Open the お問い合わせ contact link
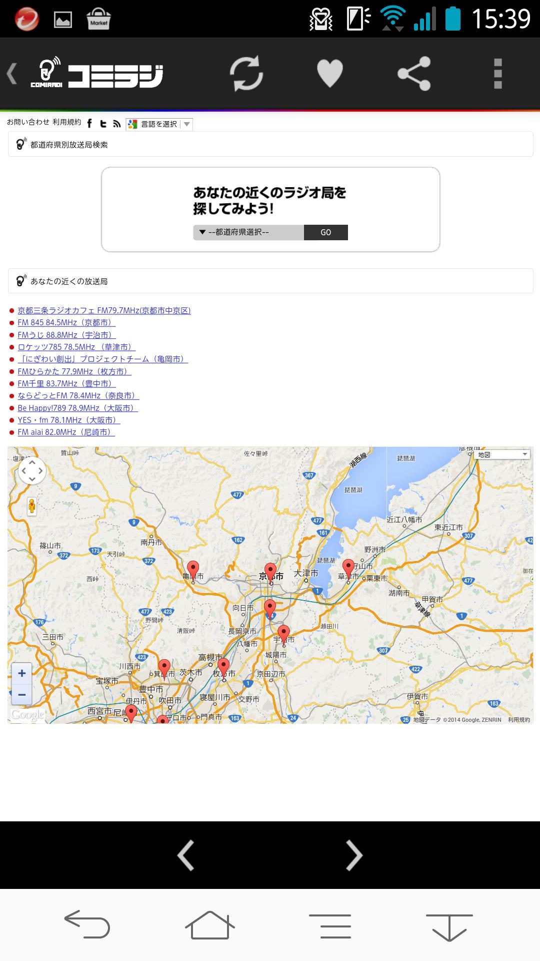The height and width of the screenshot is (961, 540). [x=28, y=122]
